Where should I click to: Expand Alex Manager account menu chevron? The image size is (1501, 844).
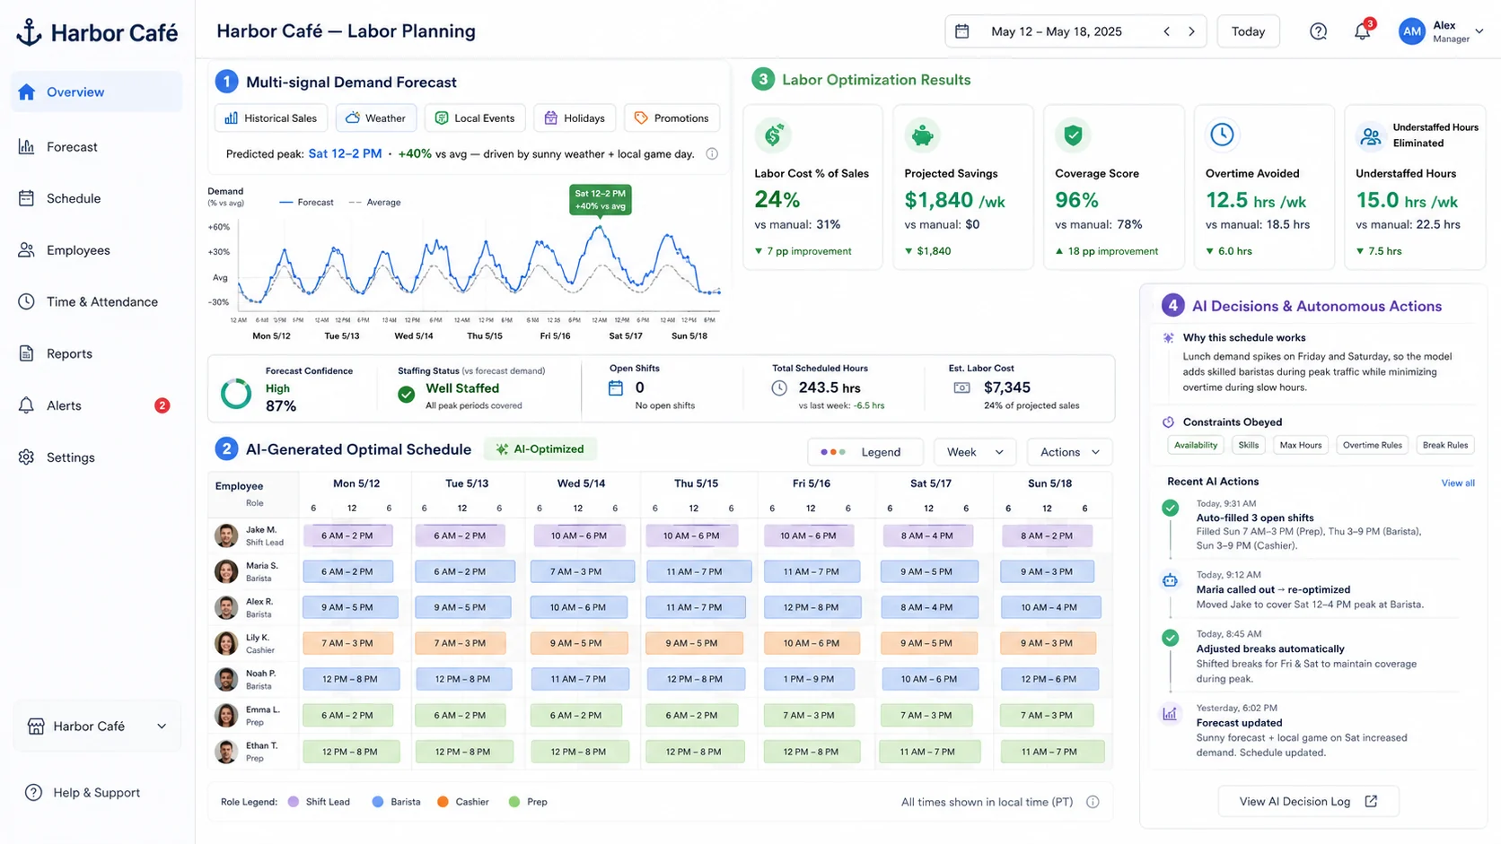coord(1479,31)
